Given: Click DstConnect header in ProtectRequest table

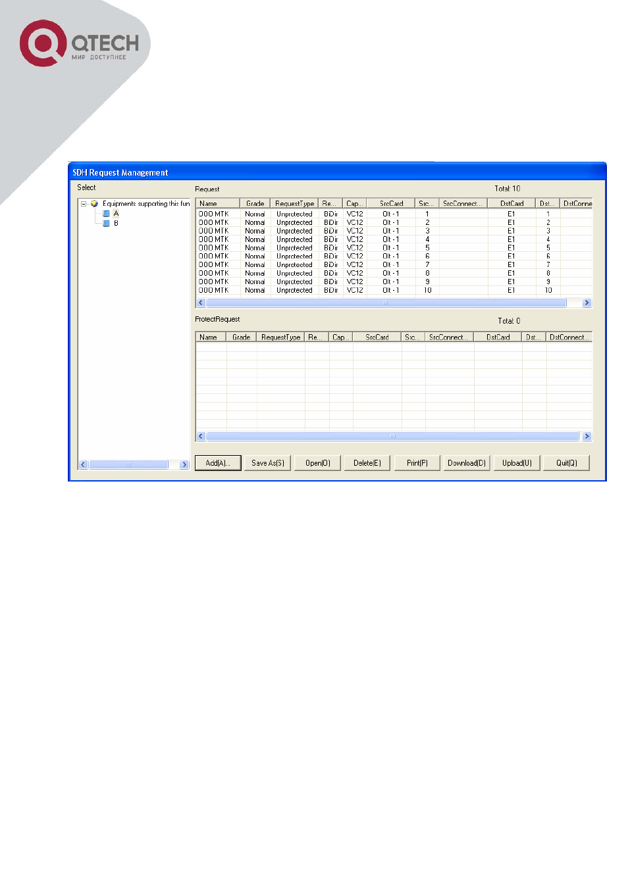Looking at the screenshot, I should (569, 337).
